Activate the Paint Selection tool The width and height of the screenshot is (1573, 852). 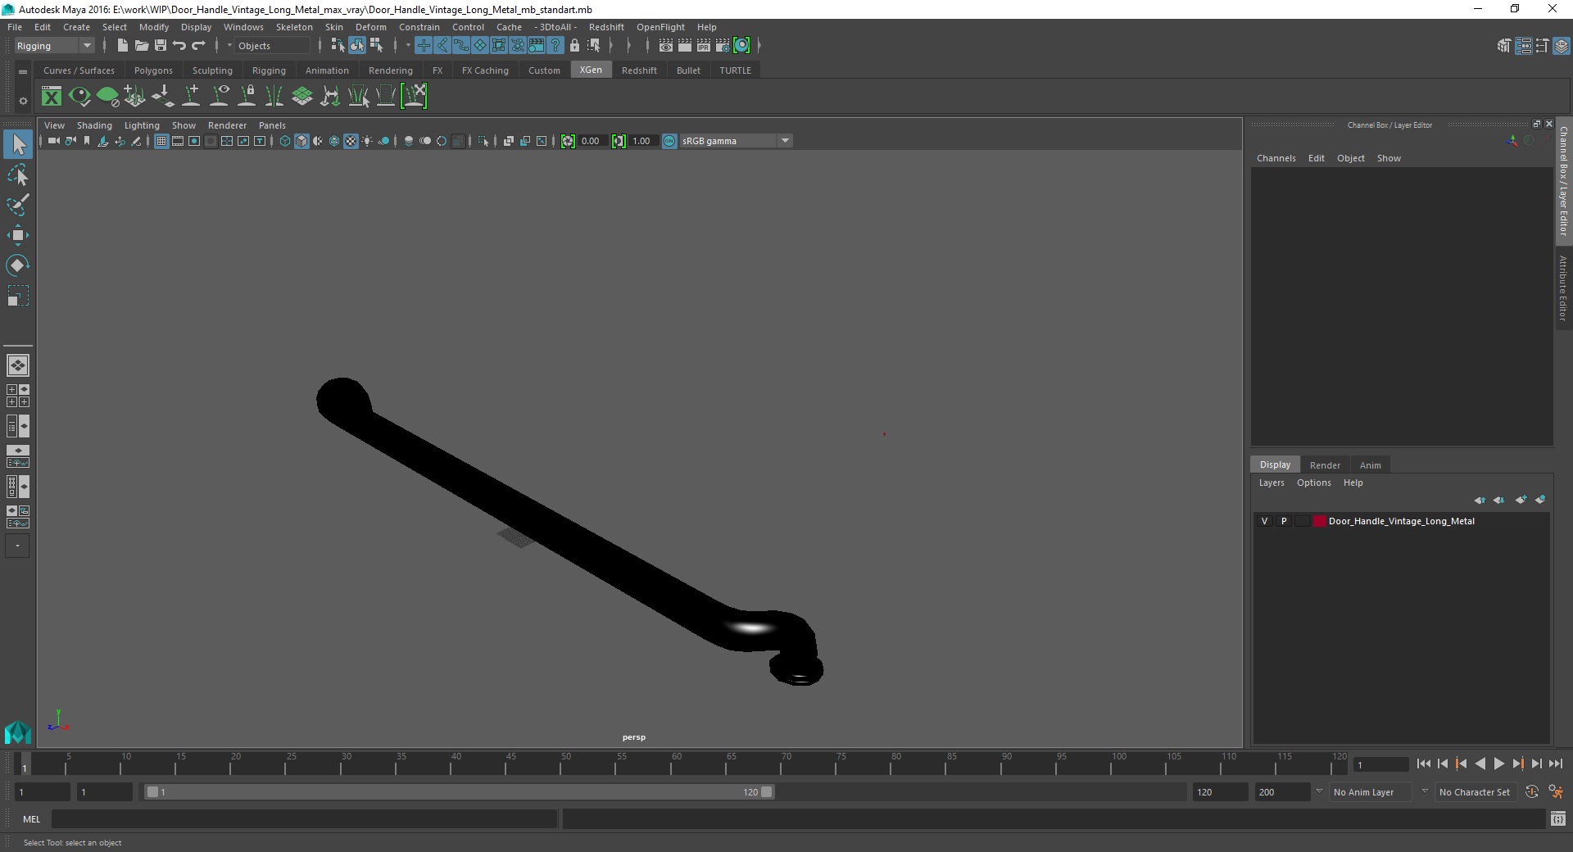[18, 205]
